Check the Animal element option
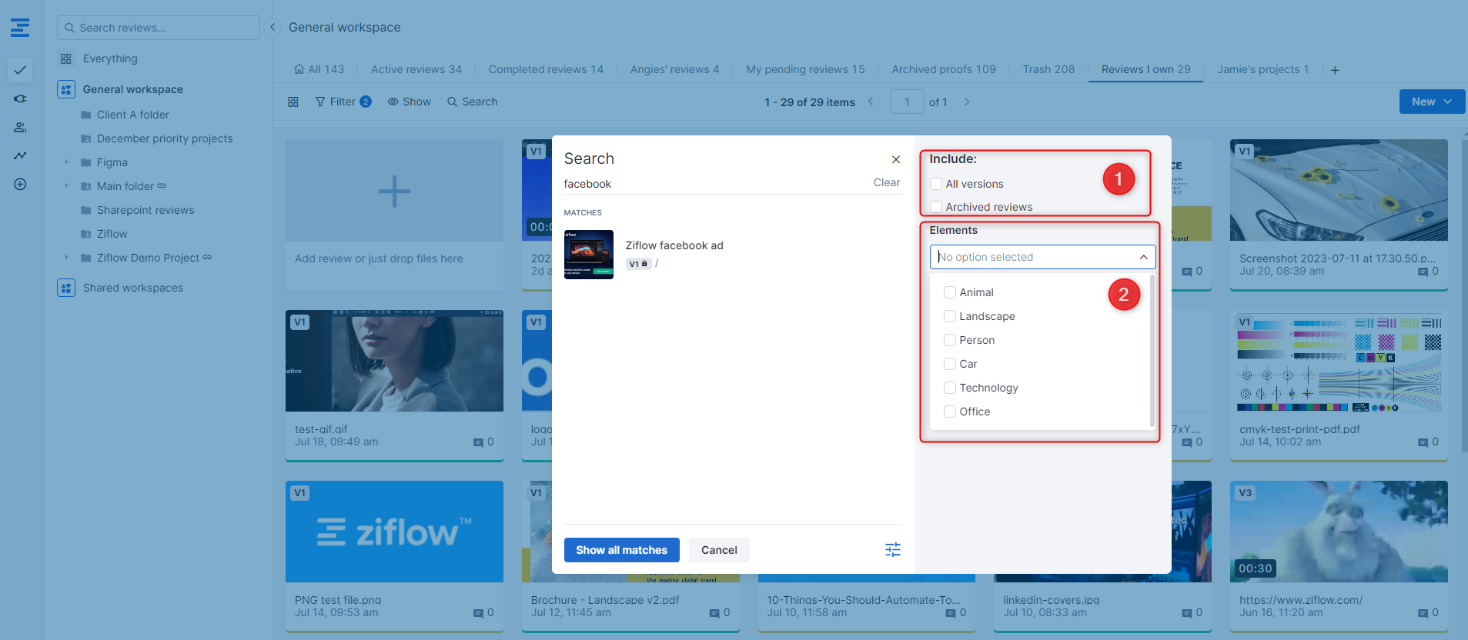This screenshot has height=640, width=1468. coord(950,292)
